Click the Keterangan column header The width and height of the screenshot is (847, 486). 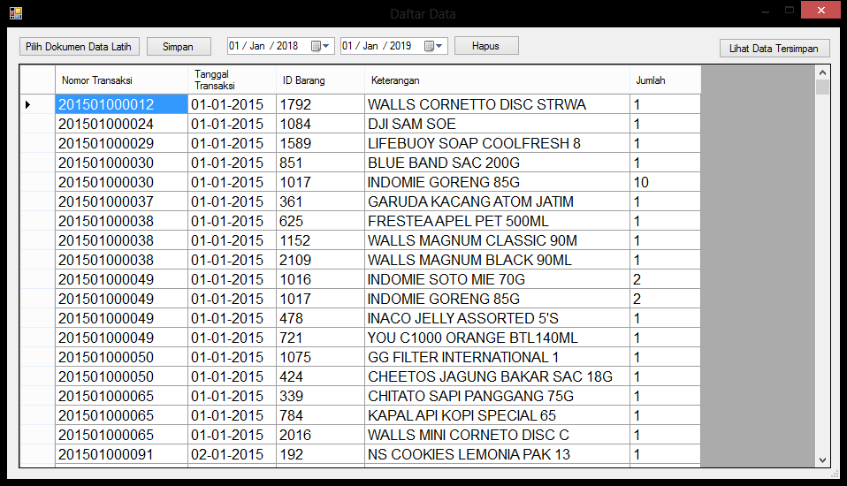point(497,80)
